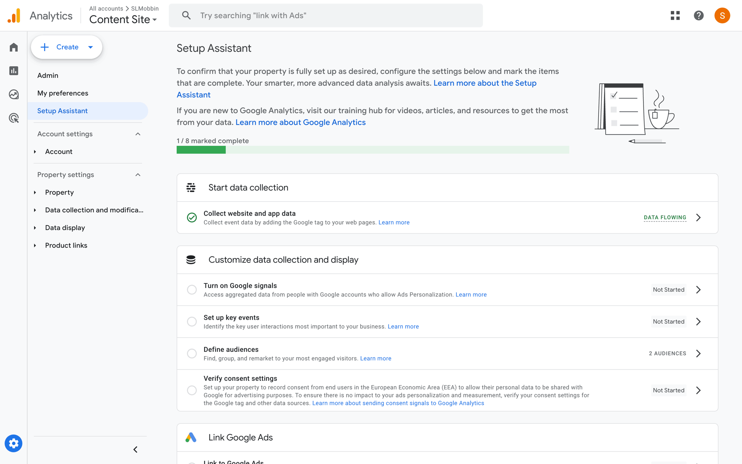This screenshot has width=742, height=464.
Task: Open the Reports bar chart icon
Action: [14, 71]
